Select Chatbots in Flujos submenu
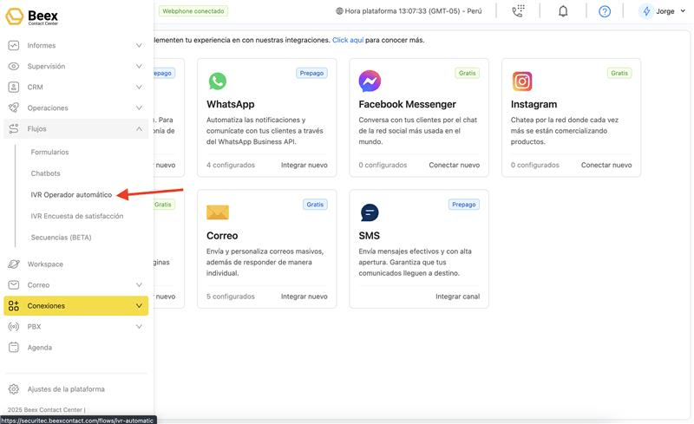Image resolution: width=694 pixels, height=424 pixels. pyautogui.click(x=45, y=173)
